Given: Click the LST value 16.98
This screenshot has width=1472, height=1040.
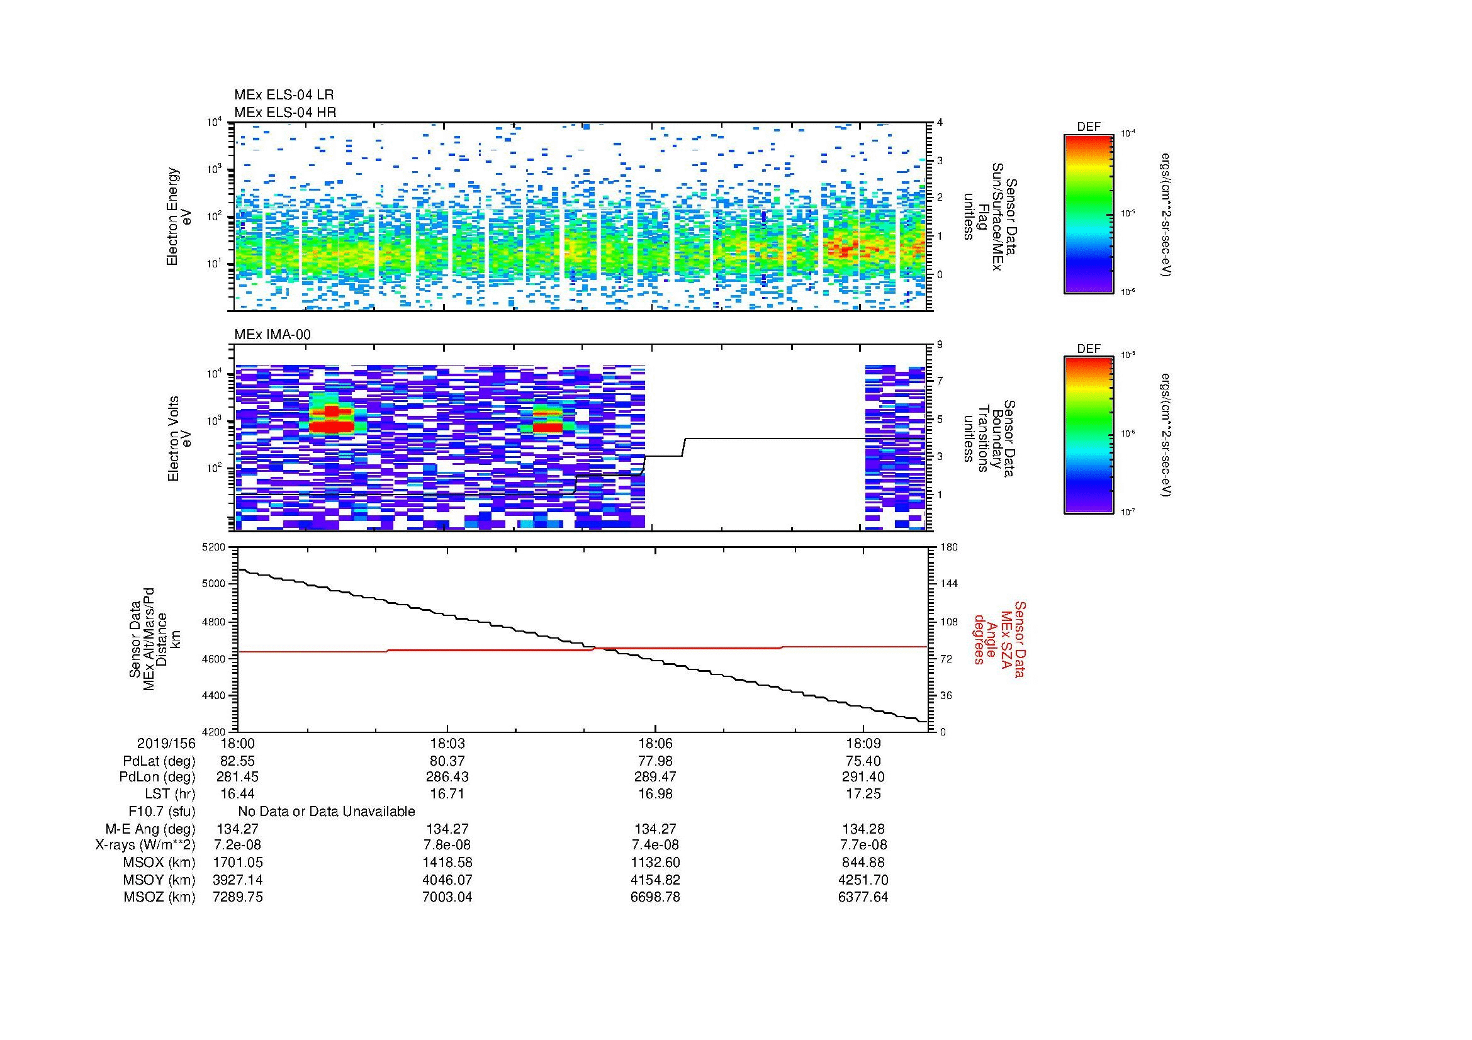Looking at the screenshot, I should click(655, 794).
